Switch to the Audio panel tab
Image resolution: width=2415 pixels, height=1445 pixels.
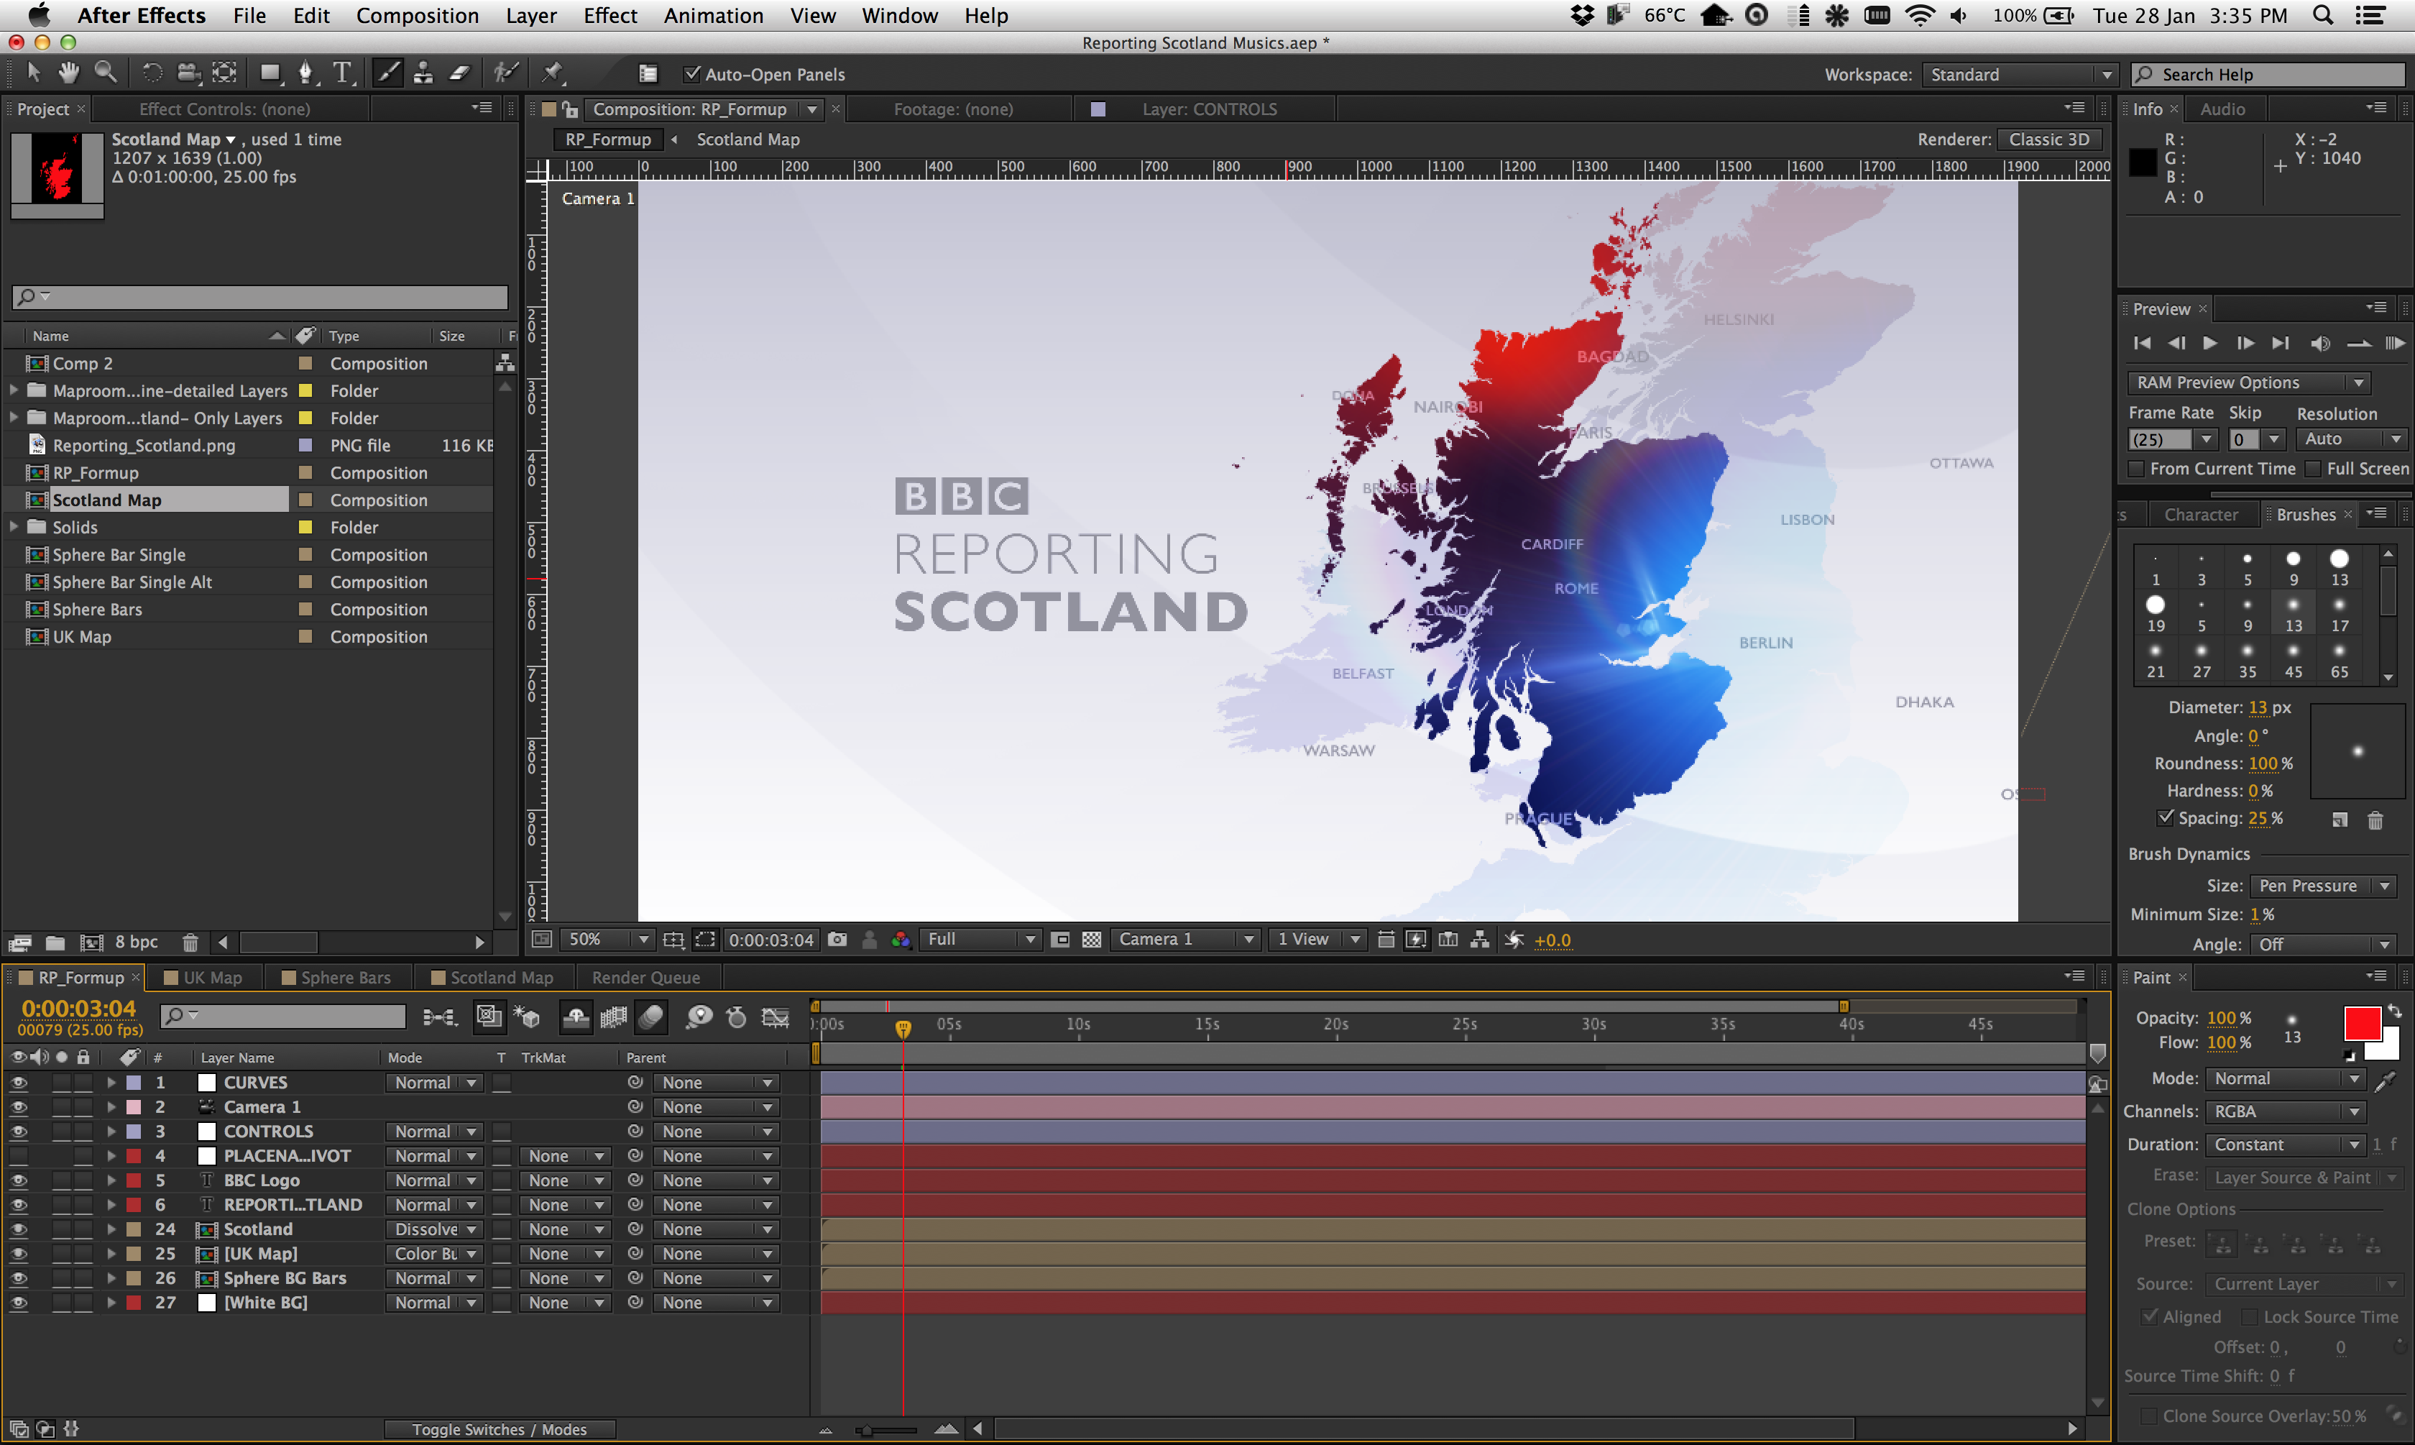pos(2222,109)
